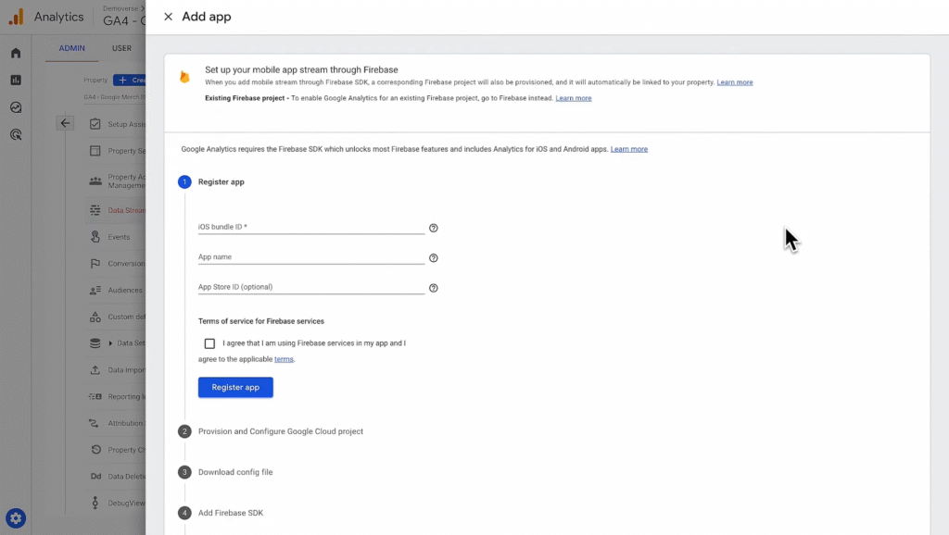Open the applicable terms link
The image size is (949, 535).
pos(284,359)
